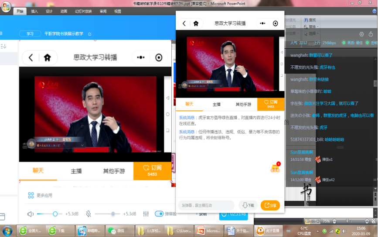The height and width of the screenshot is (237, 378).
Task: Open the 视图 ribbon tab
Action: click(118, 11)
